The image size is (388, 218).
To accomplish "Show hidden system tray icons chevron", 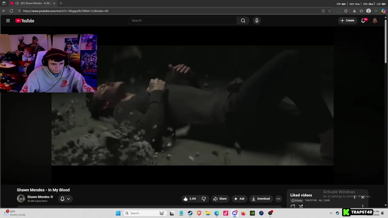I will point(331,213).
